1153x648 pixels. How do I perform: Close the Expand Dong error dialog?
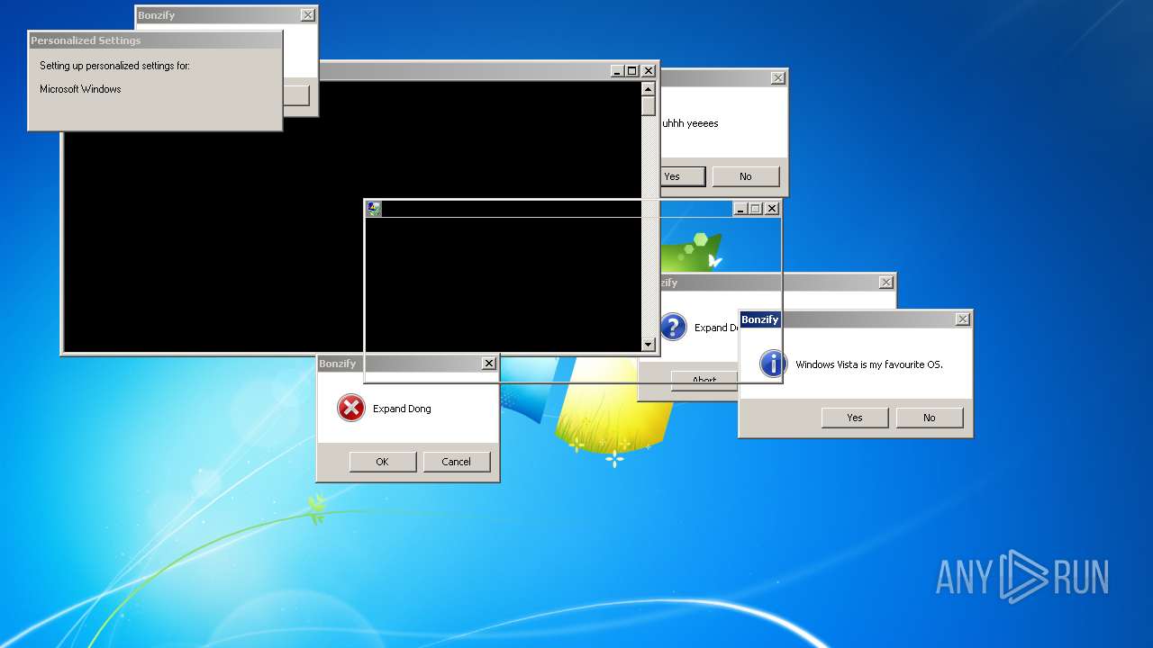tap(488, 364)
